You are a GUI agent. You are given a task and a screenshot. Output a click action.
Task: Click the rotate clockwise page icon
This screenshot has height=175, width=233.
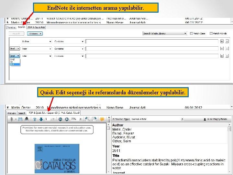[94, 119]
